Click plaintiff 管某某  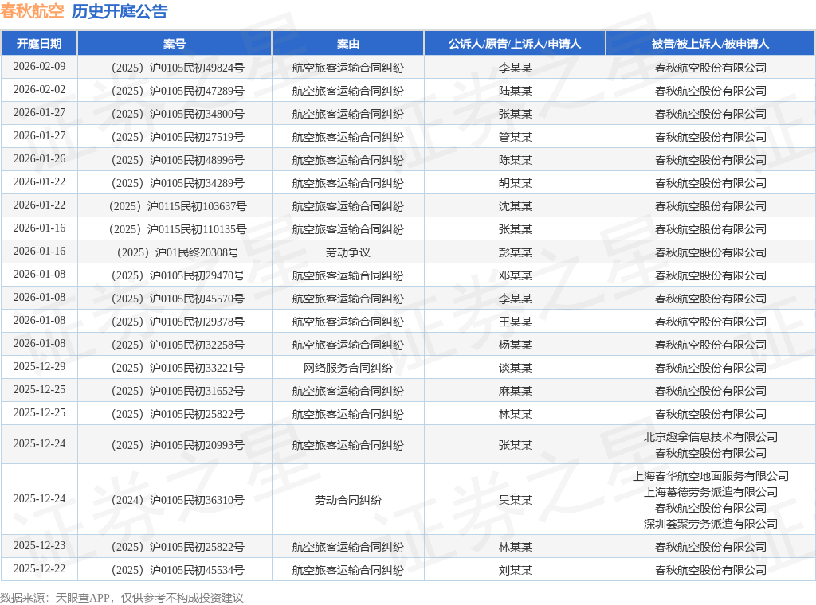click(516, 137)
